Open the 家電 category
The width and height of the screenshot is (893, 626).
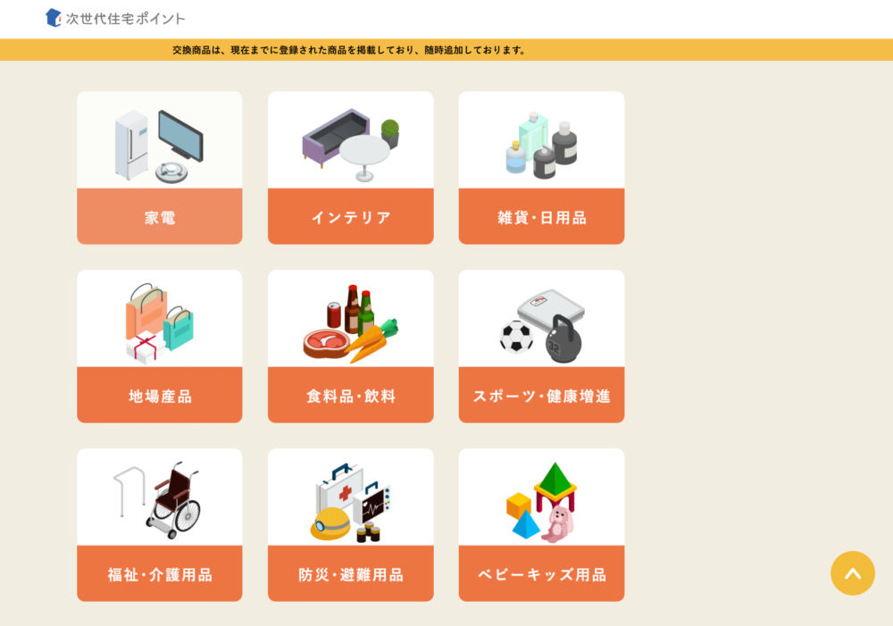coord(160,216)
